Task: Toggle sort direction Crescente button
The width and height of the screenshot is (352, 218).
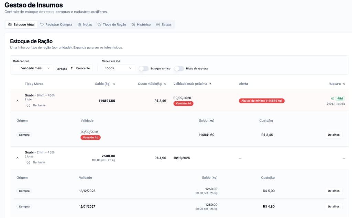Action: [x=80, y=68]
